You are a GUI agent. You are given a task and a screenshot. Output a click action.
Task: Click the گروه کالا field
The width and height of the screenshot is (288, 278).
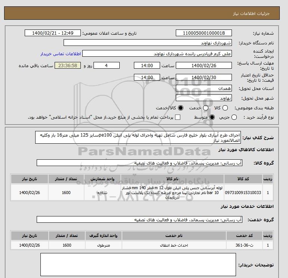pos(140,163)
